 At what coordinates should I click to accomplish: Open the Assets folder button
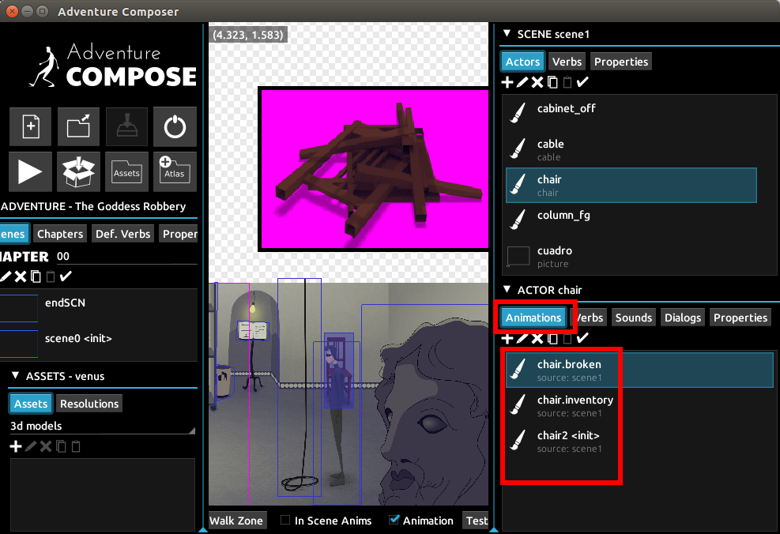126,172
